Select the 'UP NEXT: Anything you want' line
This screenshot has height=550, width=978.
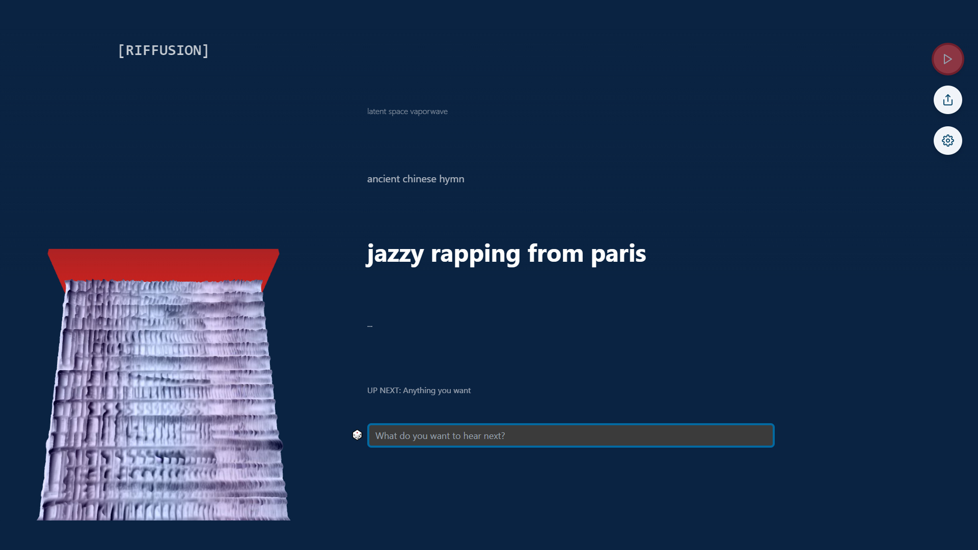(x=419, y=391)
